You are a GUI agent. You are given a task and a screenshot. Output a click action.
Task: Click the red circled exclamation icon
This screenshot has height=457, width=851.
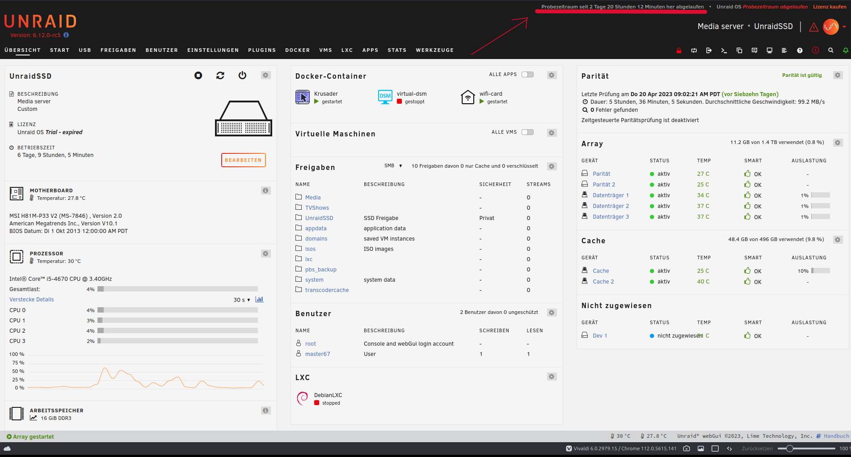tap(816, 50)
